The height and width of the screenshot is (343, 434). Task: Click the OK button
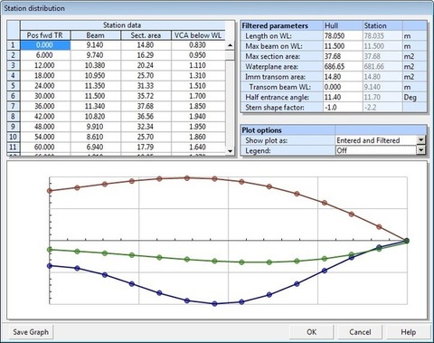point(311,332)
